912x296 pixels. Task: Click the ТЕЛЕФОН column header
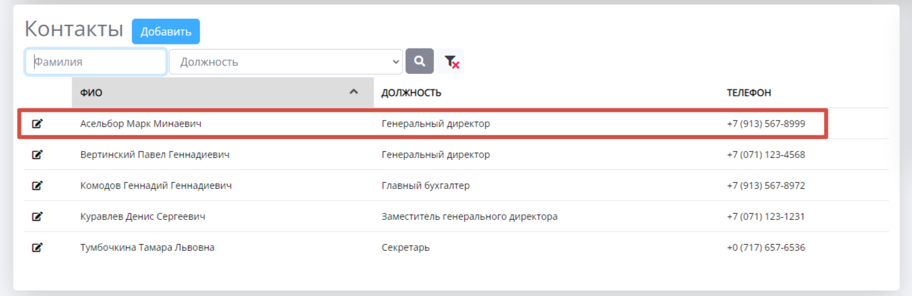(748, 93)
